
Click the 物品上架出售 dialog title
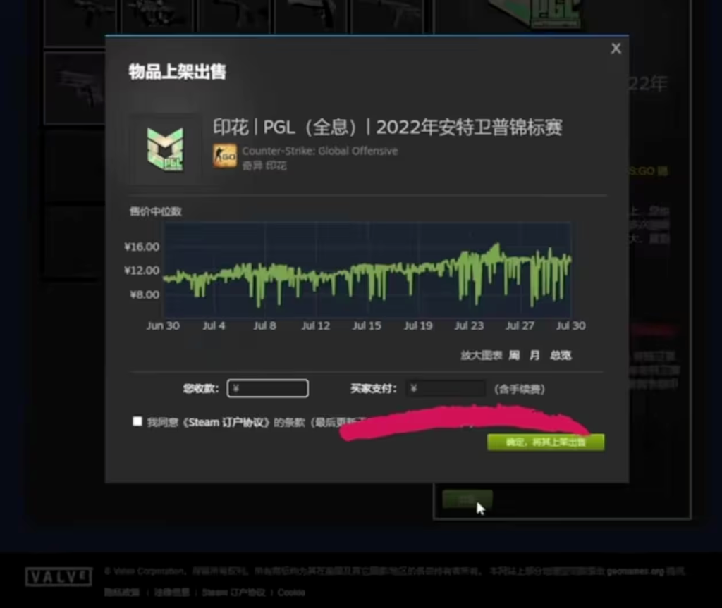tap(177, 72)
